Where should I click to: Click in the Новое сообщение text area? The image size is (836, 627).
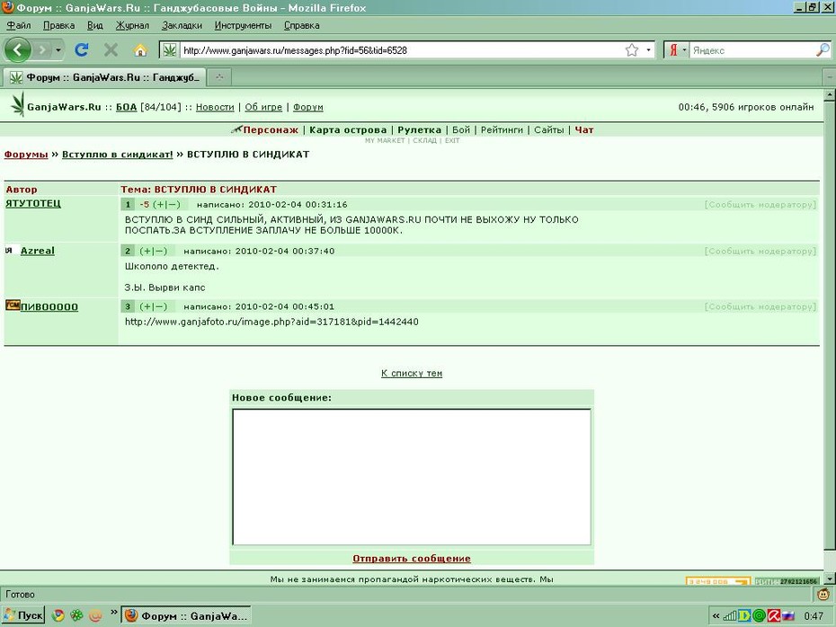(412, 477)
